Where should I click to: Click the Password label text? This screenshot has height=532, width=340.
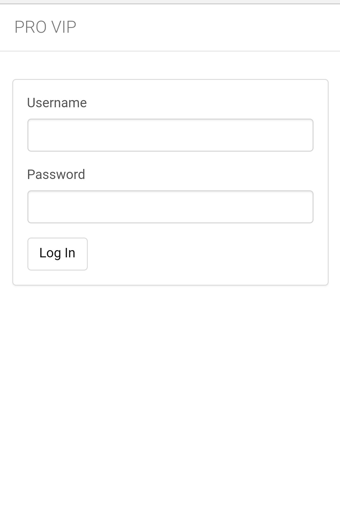(56, 175)
